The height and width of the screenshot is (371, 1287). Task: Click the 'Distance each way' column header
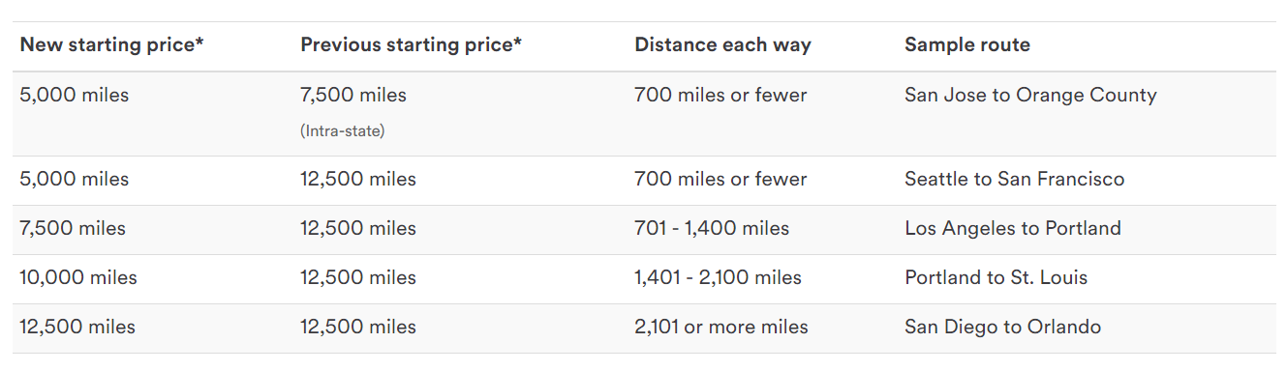[x=723, y=45]
